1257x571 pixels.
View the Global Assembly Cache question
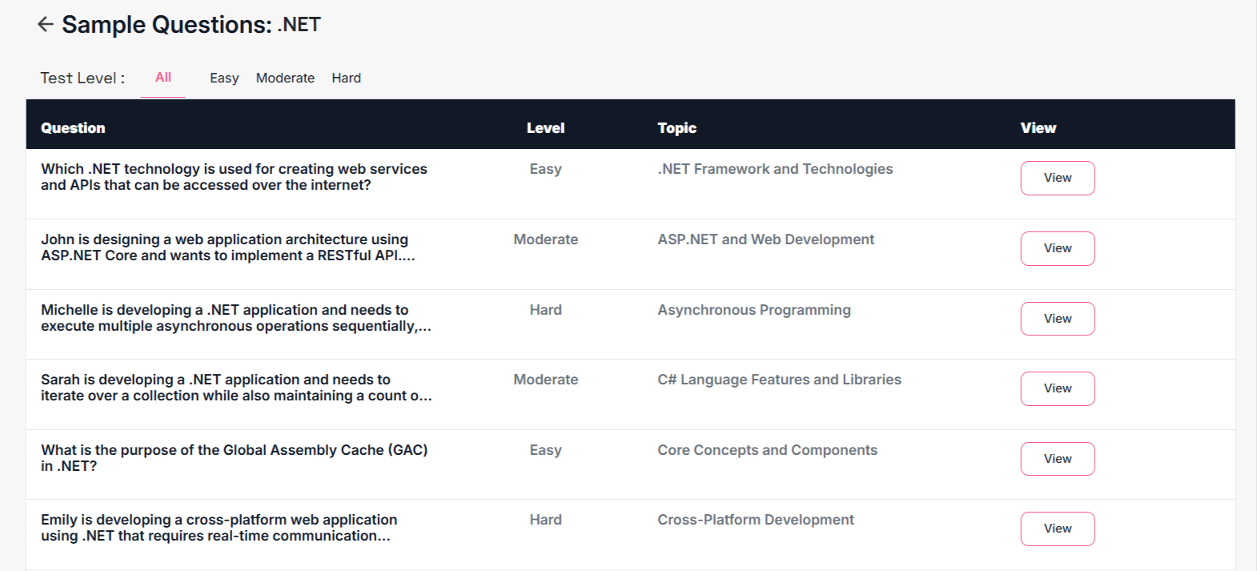click(x=1057, y=459)
